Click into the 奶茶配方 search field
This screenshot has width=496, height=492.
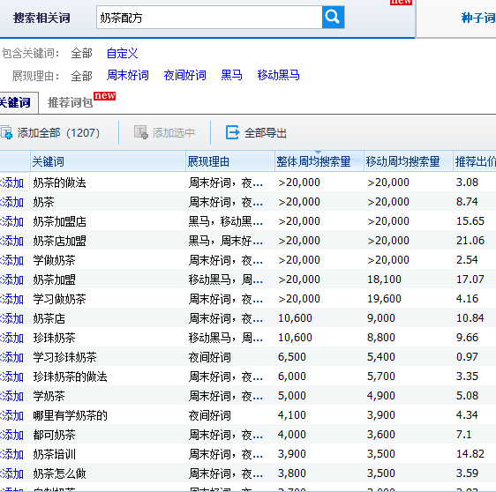pyautogui.click(x=209, y=18)
